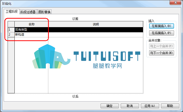
Task: Open the 阶段过滤器 tab
Action: coord(28,12)
